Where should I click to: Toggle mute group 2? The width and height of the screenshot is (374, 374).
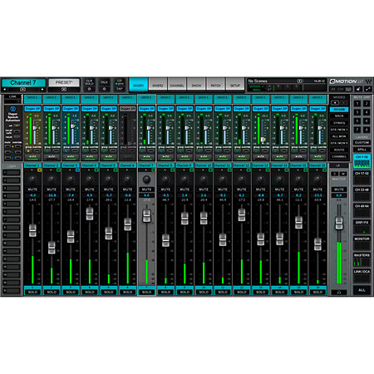click(367, 103)
